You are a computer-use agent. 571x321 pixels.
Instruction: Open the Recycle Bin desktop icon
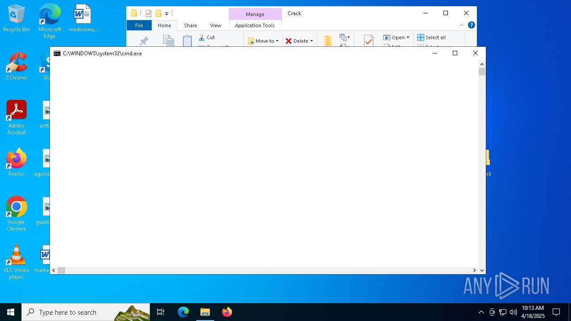tap(17, 19)
